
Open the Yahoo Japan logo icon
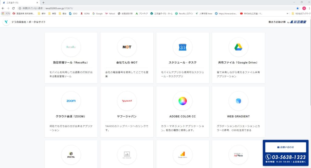(127, 101)
